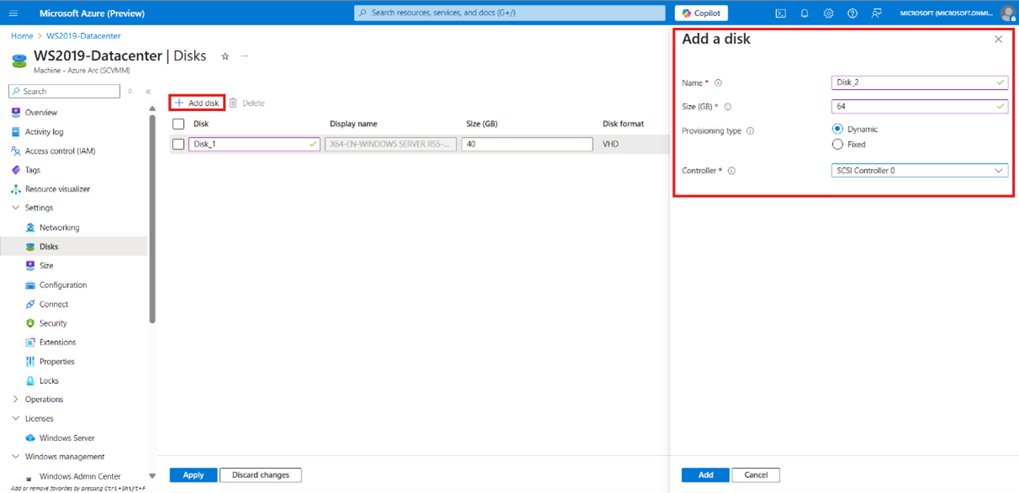Edit the Name field containing Disk_2

coord(920,83)
